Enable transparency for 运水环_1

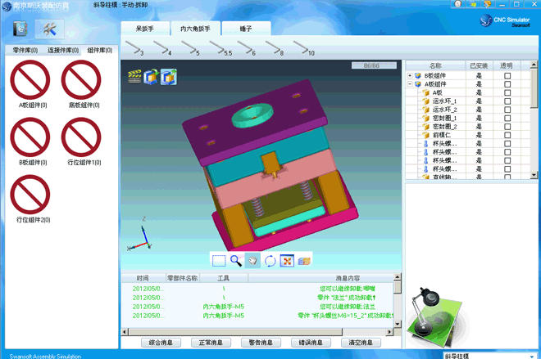coord(507,101)
